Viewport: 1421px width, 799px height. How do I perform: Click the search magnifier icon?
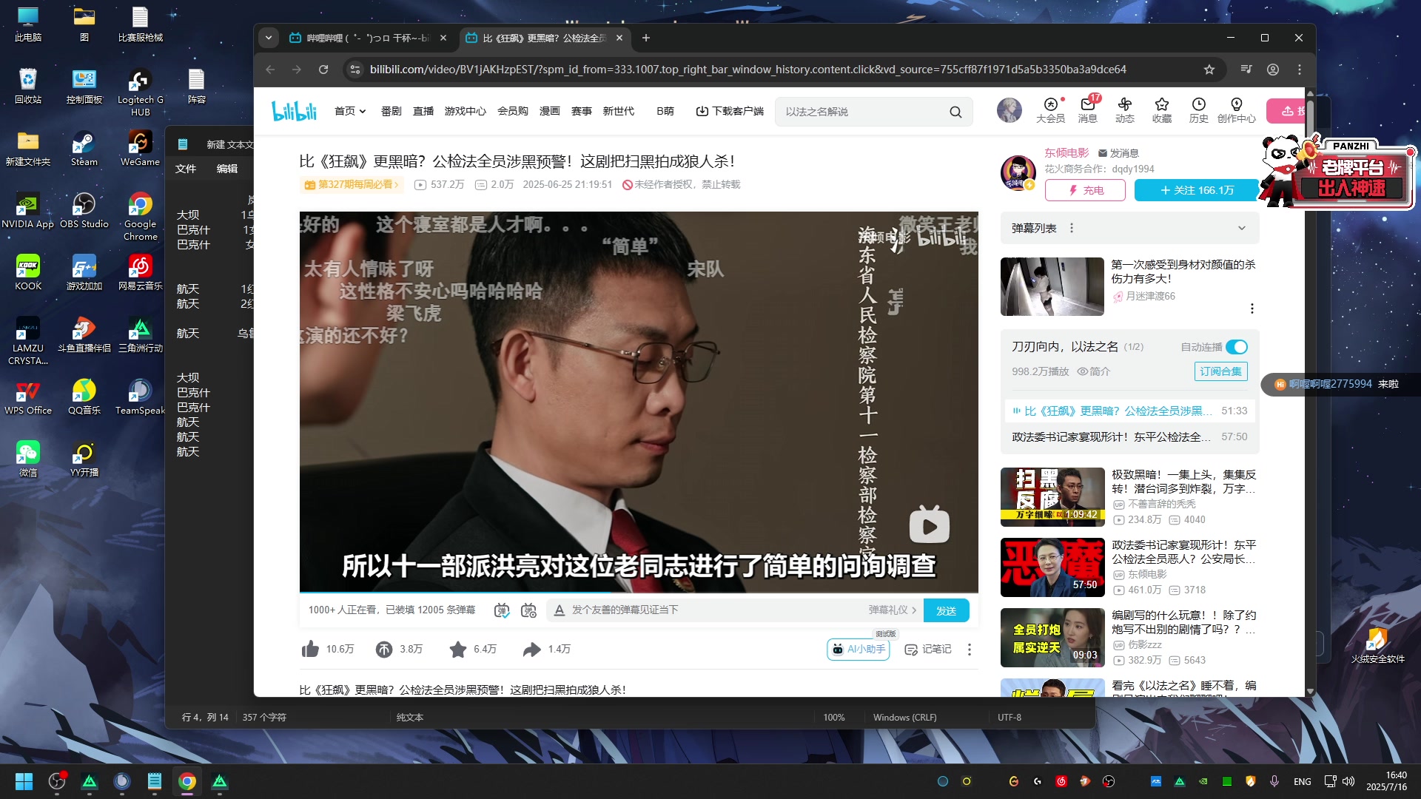[x=955, y=112]
